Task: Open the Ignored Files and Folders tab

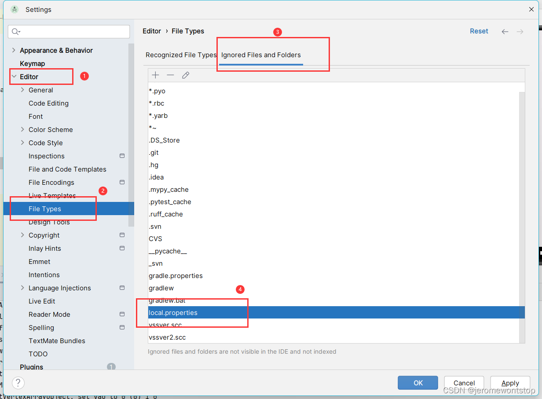Action: (x=260, y=55)
